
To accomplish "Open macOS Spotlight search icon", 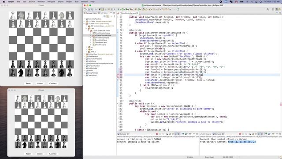I will pyautogui.click(x=252, y=2).
